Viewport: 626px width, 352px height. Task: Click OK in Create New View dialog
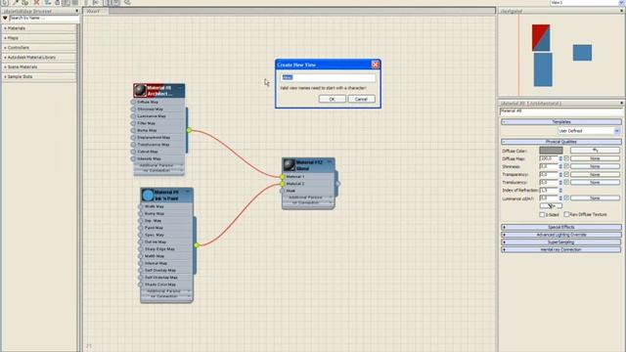pos(333,99)
